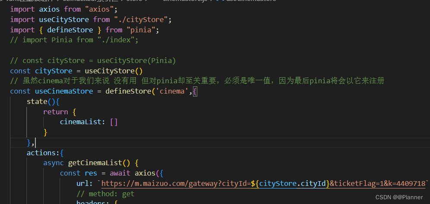This screenshot has width=430, height=204.
Task: Click defineStore inside the import braces
Action: (70, 30)
